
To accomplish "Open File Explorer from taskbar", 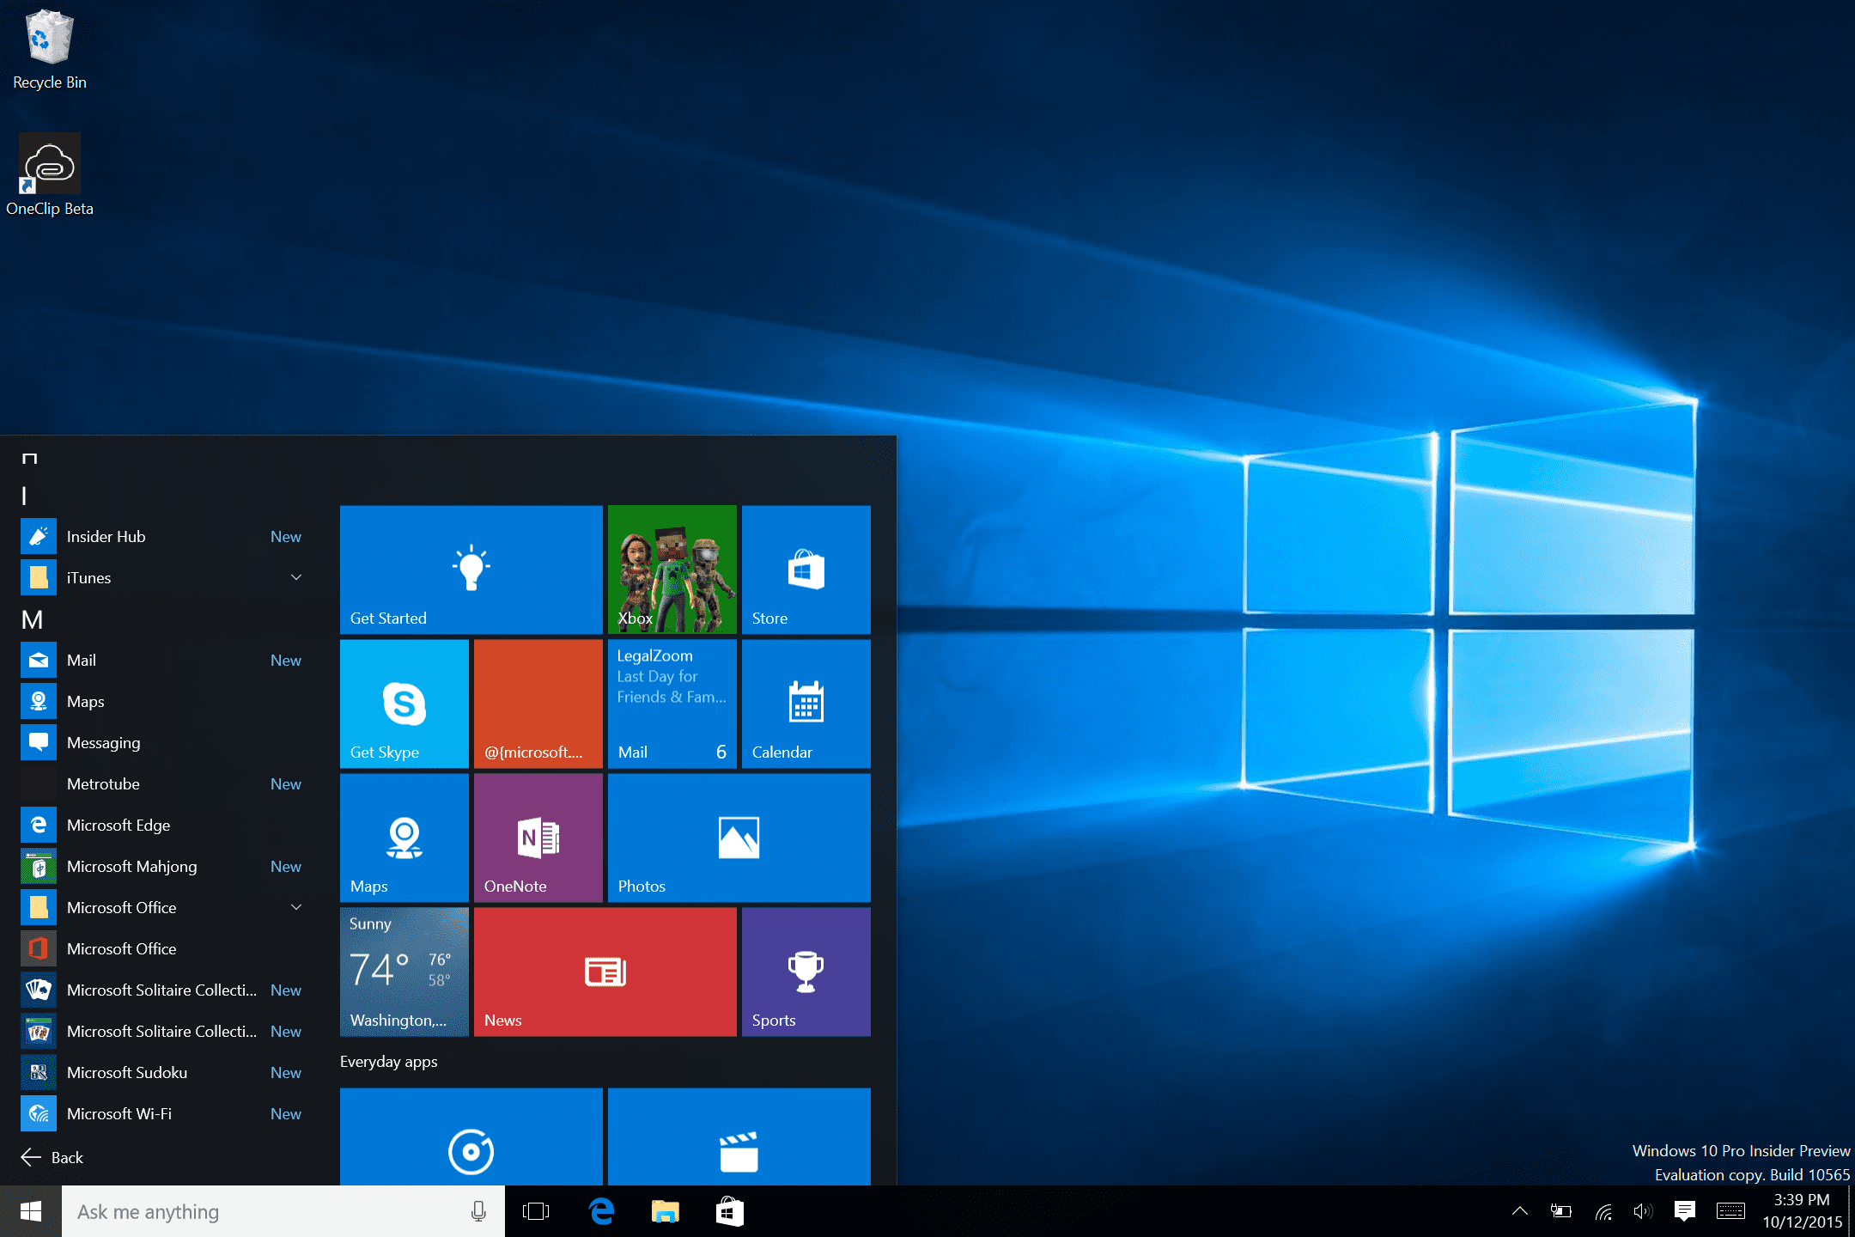I will pos(665,1211).
